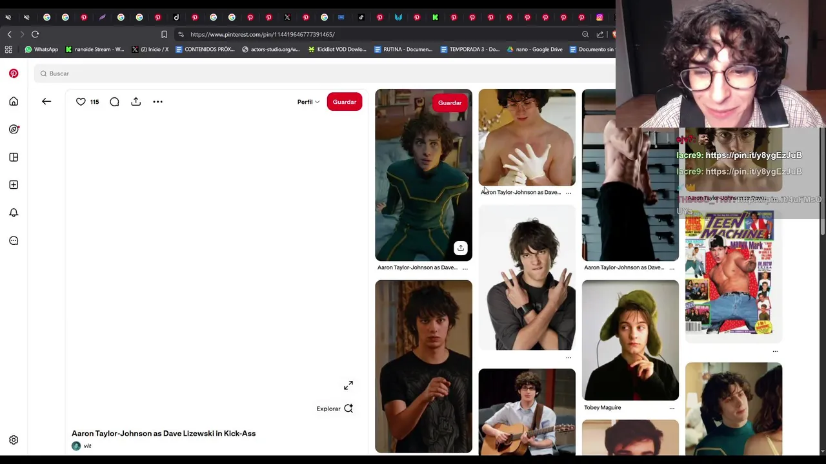Click the 115 likes count
The width and height of the screenshot is (826, 464).
(x=95, y=102)
